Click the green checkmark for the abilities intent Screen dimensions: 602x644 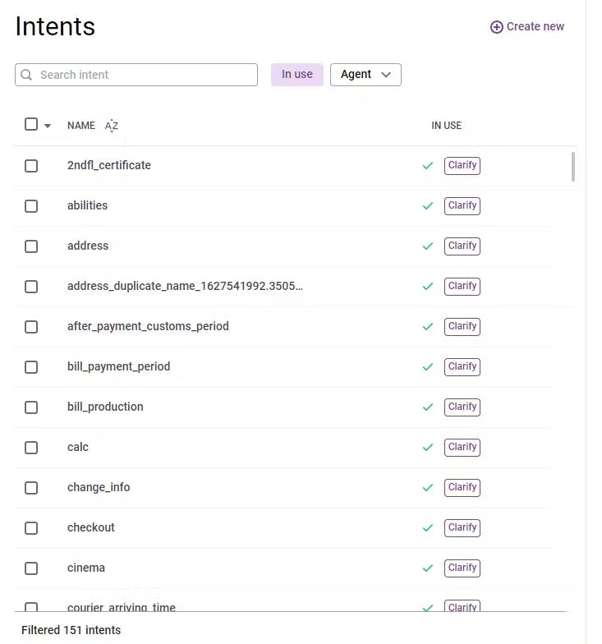[x=427, y=205]
